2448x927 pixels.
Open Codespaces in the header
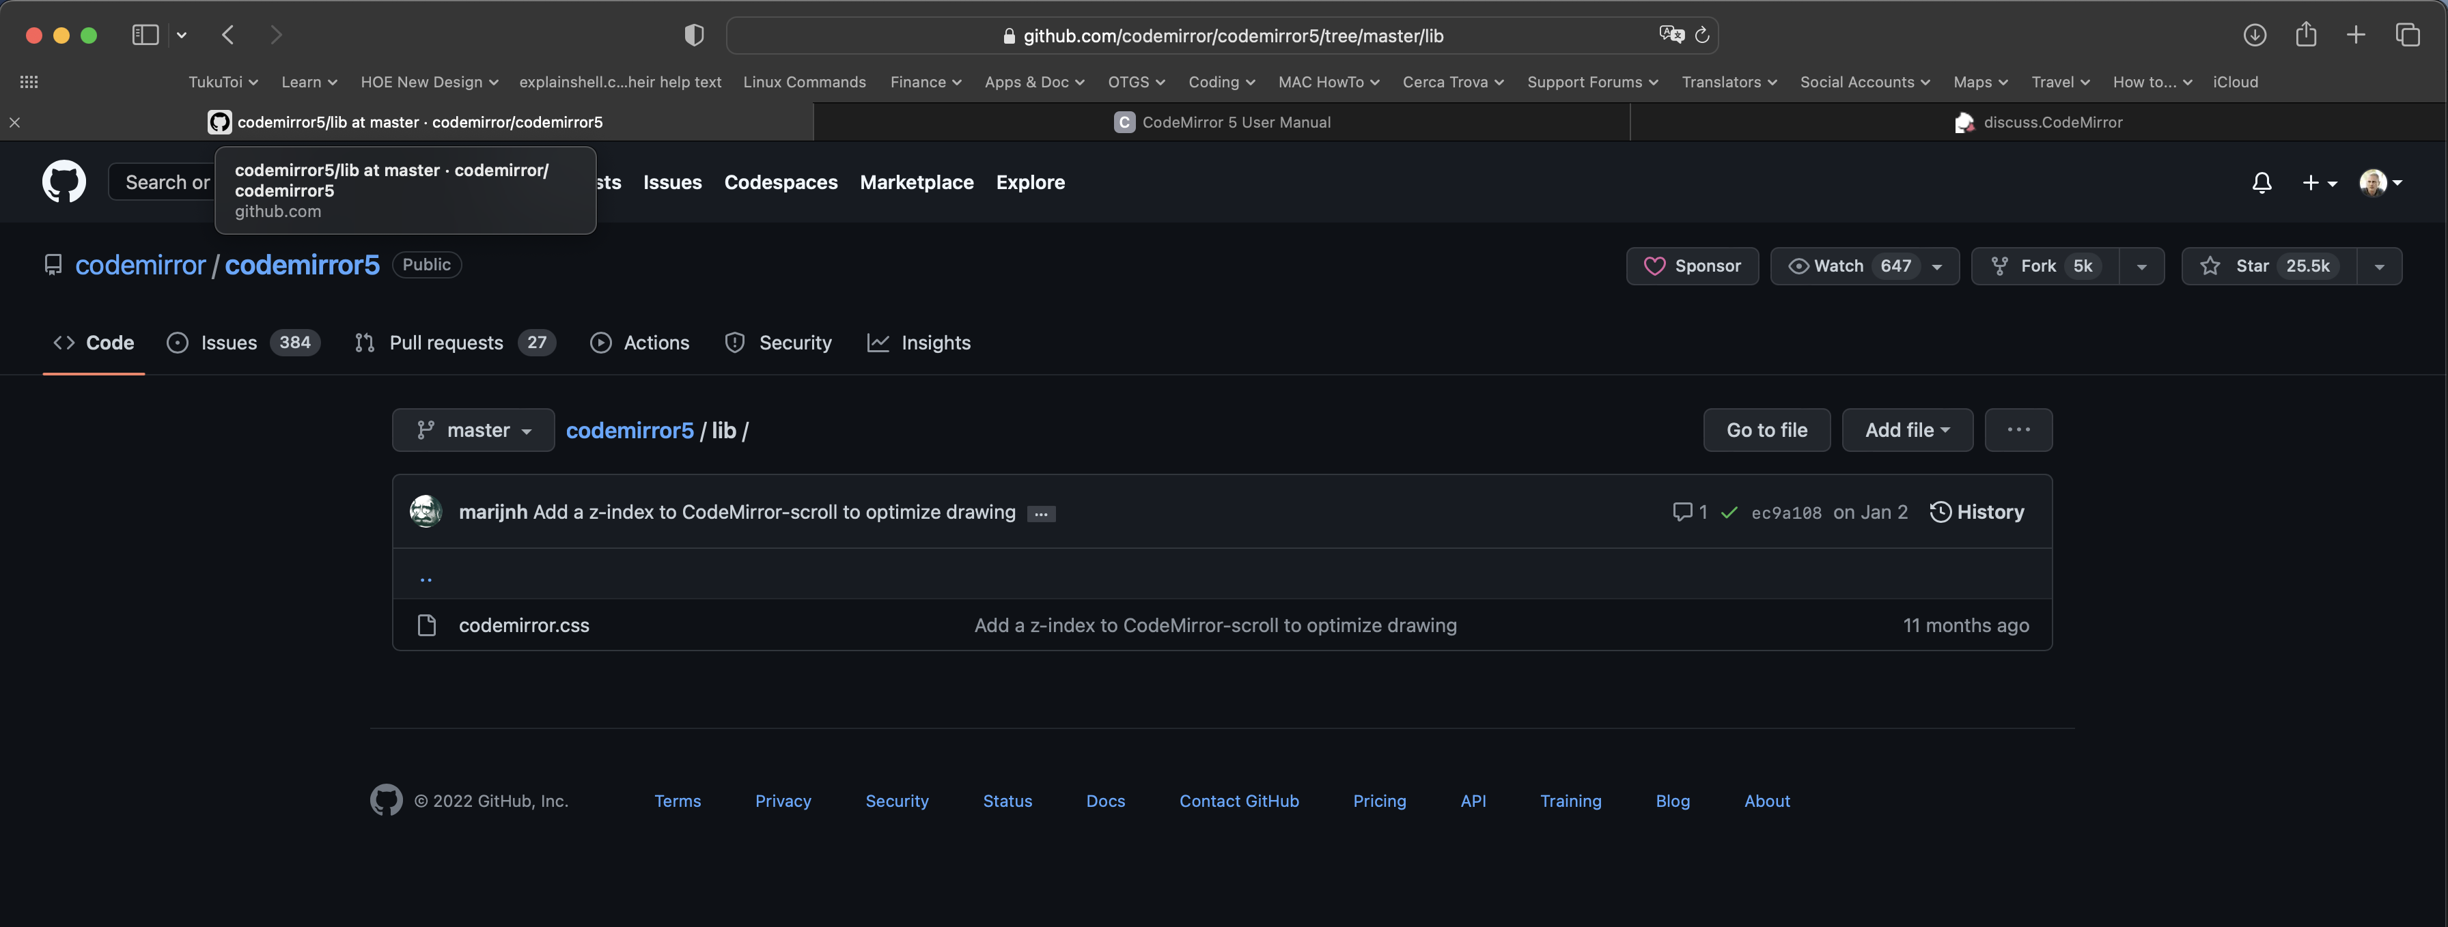(780, 182)
